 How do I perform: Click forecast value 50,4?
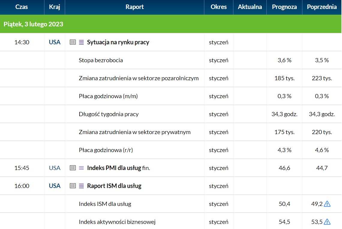[x=284, y=204]
